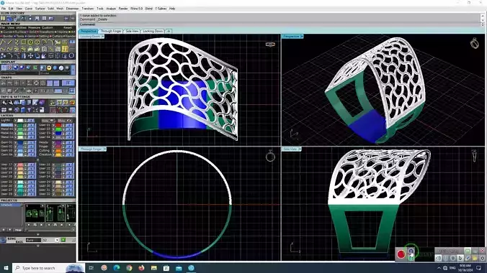Screen dimensions: 487x273
Task: Open the red User 01 layer color swatch
Action: (58, 125)
